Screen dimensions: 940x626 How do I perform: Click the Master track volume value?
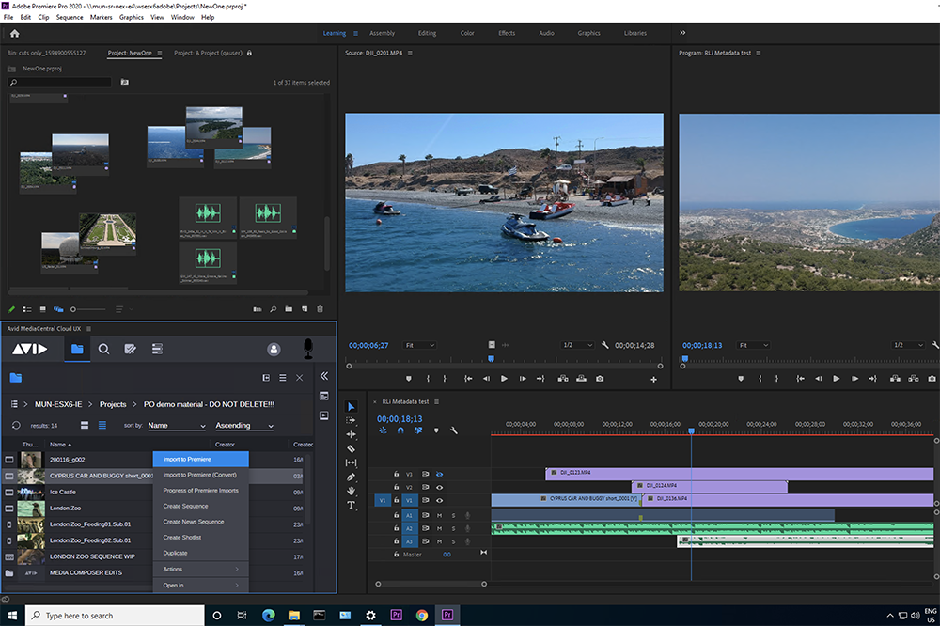coord(446,555)
